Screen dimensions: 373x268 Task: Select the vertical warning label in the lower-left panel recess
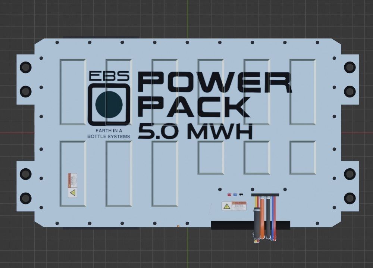[72, 186]
